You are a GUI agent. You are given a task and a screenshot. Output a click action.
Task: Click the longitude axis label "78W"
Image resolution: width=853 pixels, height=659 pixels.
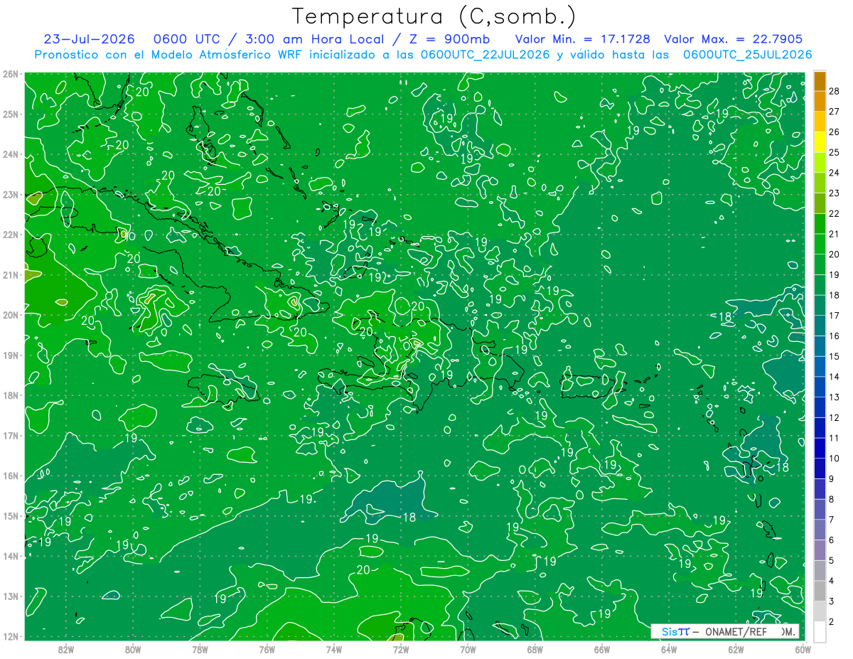(200, 649)
